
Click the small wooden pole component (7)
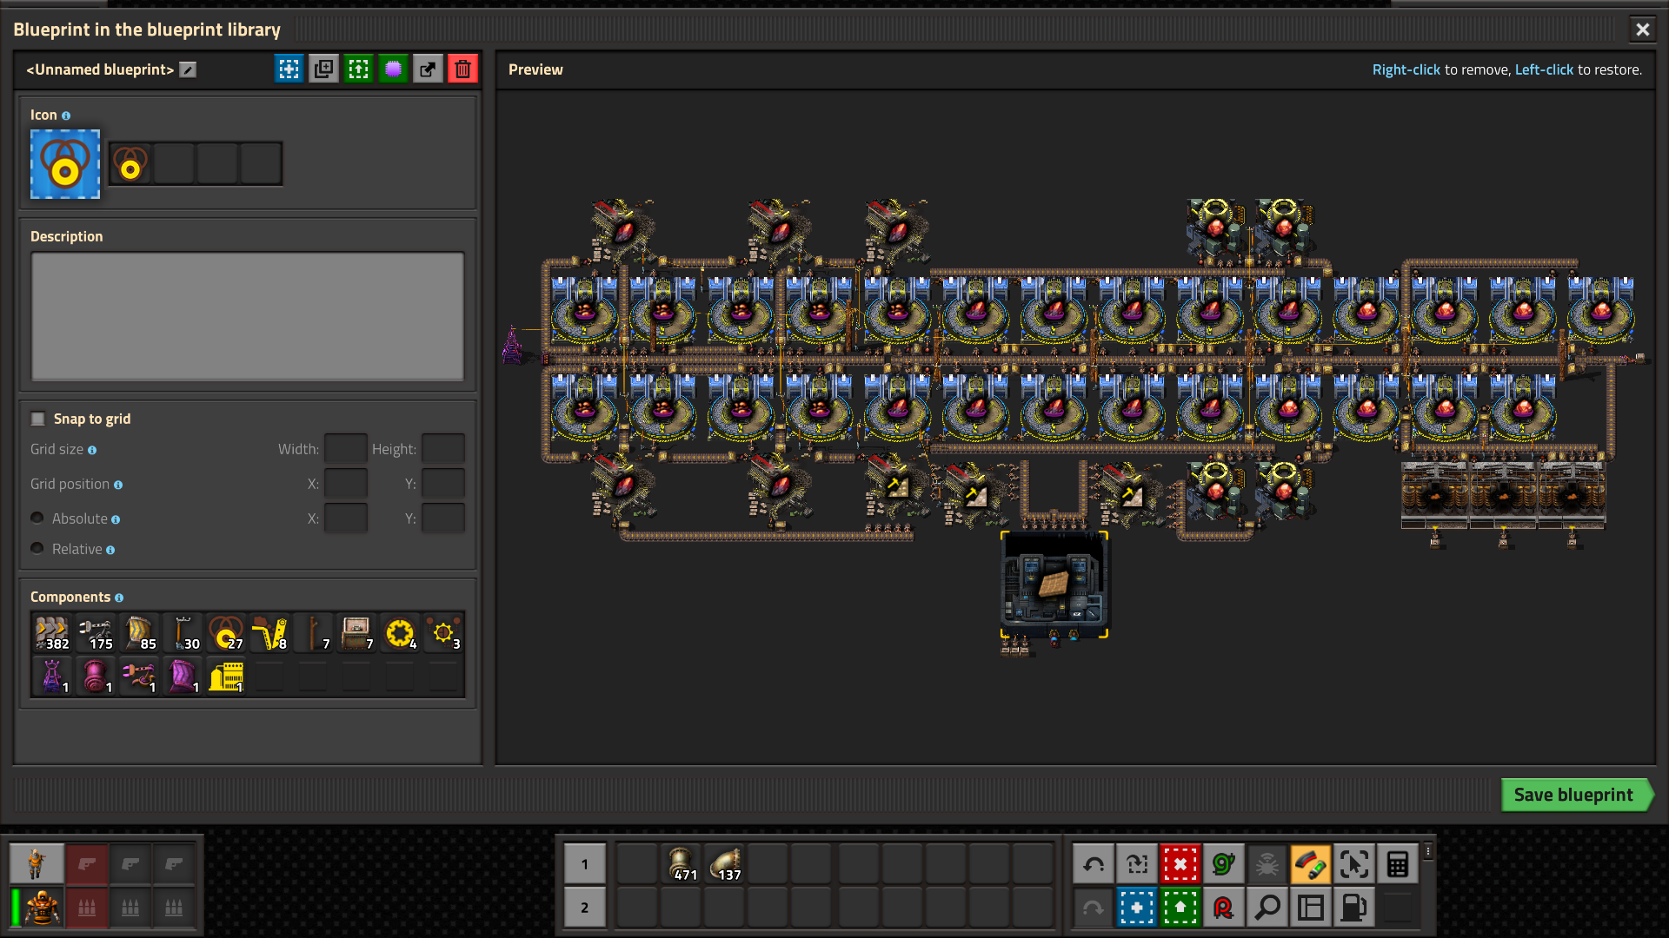pyautogui.click(x=313, y=633)
